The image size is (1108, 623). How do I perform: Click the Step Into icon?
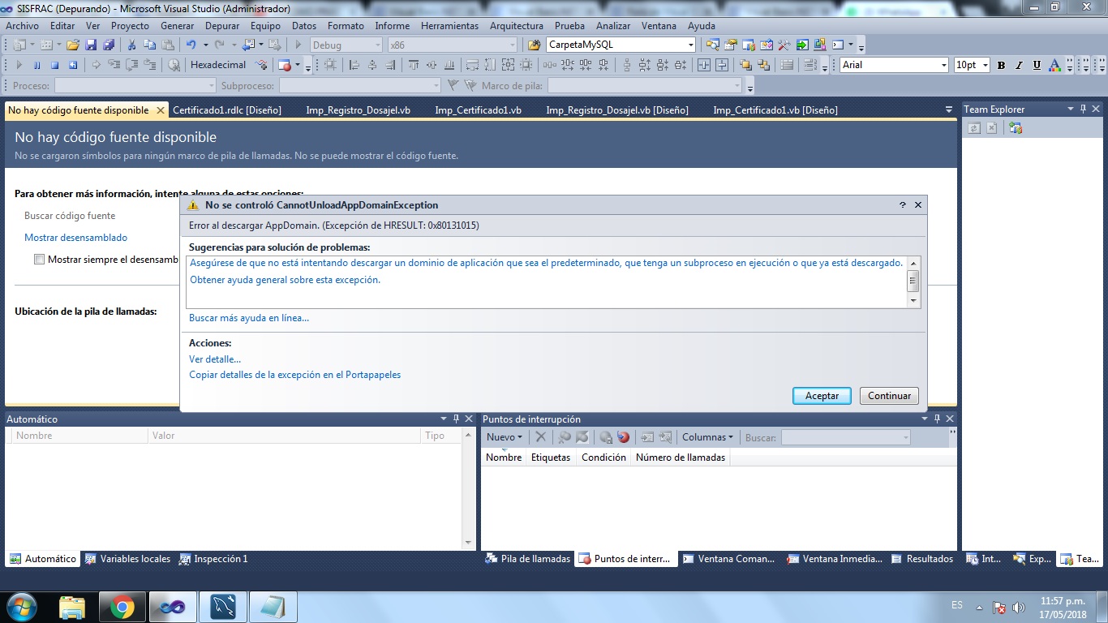click(114, 65)
